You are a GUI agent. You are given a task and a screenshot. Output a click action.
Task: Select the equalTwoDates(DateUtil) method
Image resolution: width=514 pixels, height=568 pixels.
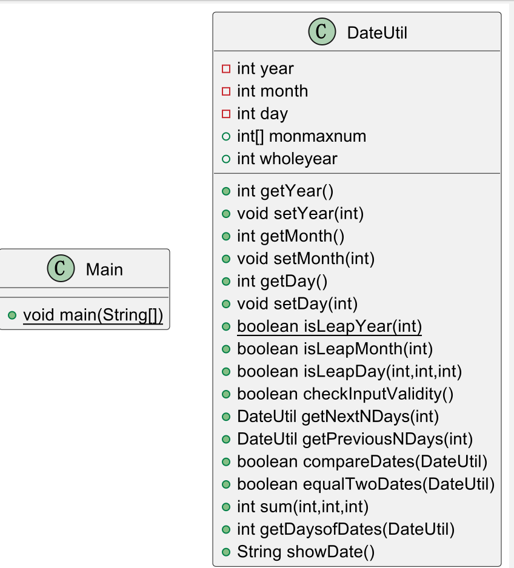click(365, 484)
